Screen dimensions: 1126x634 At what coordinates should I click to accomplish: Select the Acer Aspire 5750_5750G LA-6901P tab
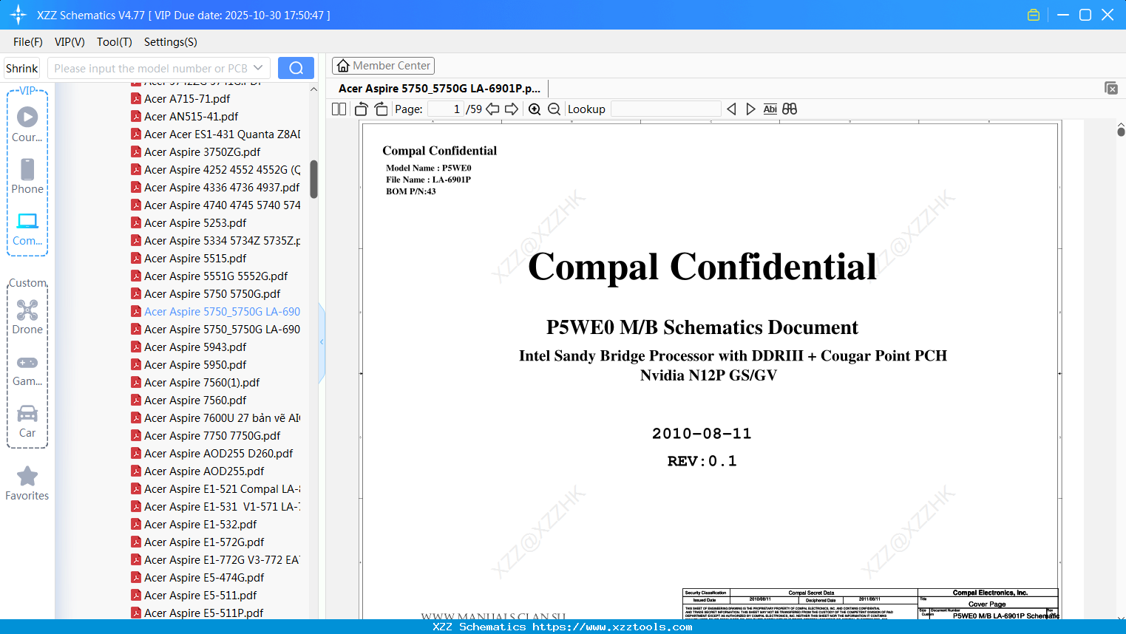tap(439, 88)
